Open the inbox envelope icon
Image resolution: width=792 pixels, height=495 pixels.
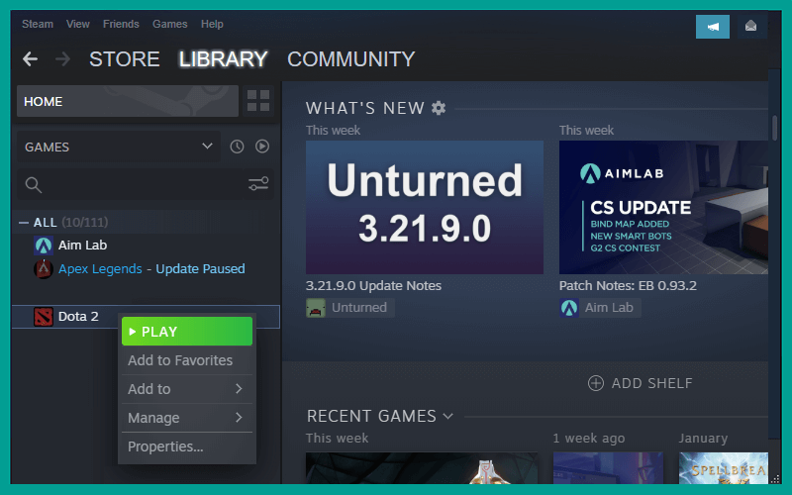(750, 27)
